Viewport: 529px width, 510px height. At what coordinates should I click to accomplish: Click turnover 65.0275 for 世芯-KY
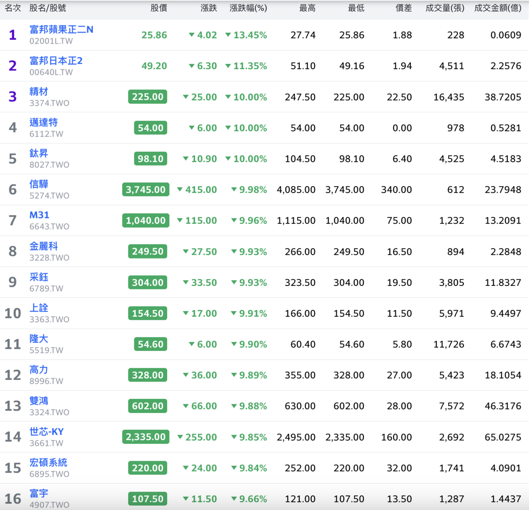pos(503,437)
